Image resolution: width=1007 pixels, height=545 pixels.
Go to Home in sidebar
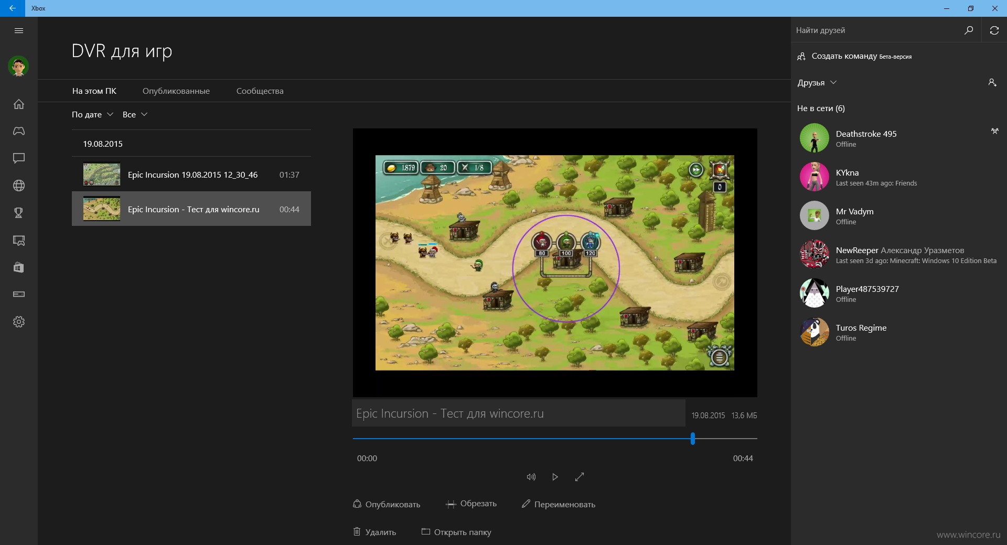[x=19, y=104]
